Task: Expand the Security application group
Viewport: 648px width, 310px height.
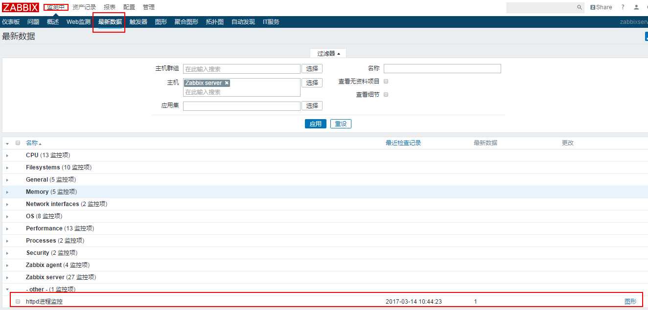Action: tap(7, 253)
